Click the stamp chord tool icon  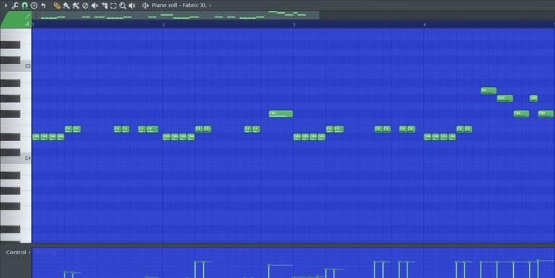coord(34,5)
